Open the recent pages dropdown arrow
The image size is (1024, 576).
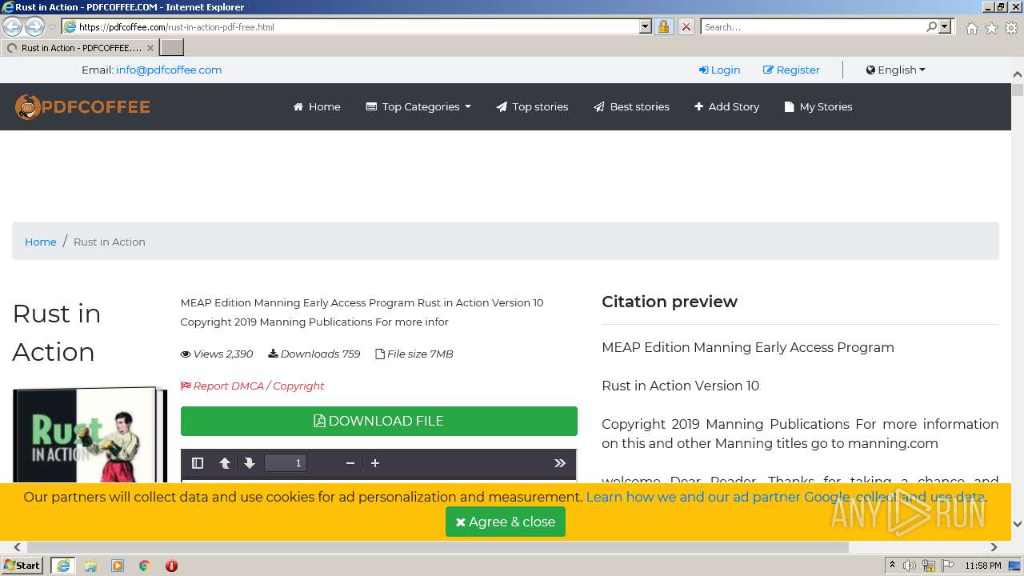click(x=53, y=26)
